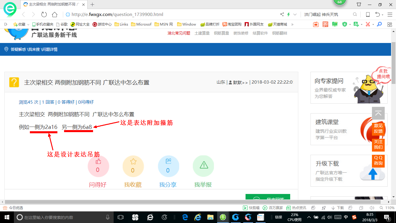Select 土建算量 navigation tab

(x=202, y=33)
